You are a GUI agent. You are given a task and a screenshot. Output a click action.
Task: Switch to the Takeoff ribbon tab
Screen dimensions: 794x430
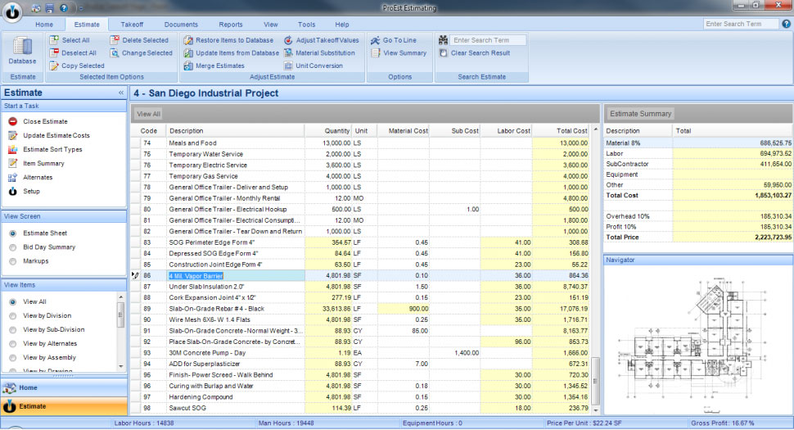click(x=132, y=25)
